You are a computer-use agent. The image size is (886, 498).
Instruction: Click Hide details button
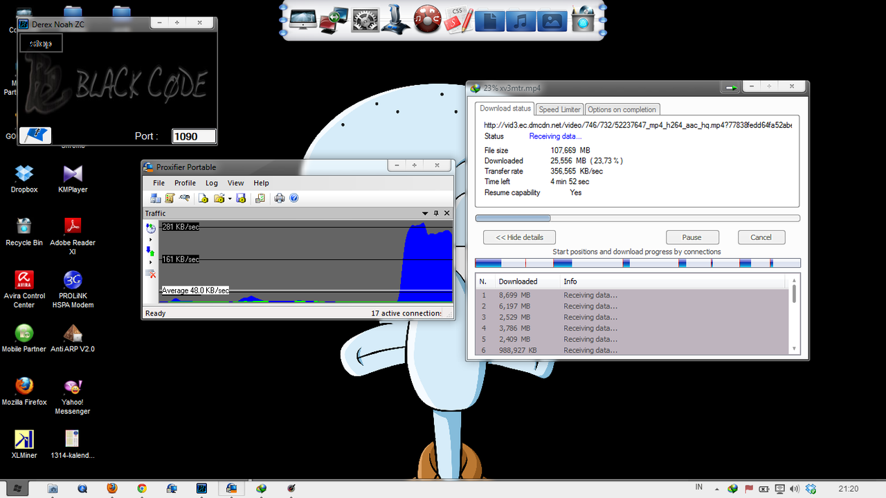pyautogui.click(x=519, y=237)
